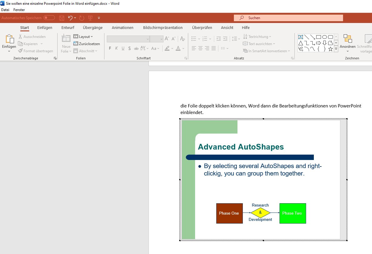372x254 pixels.
Task: Open the Zwischenablage dialog launcher
Action: pos(55,59)
